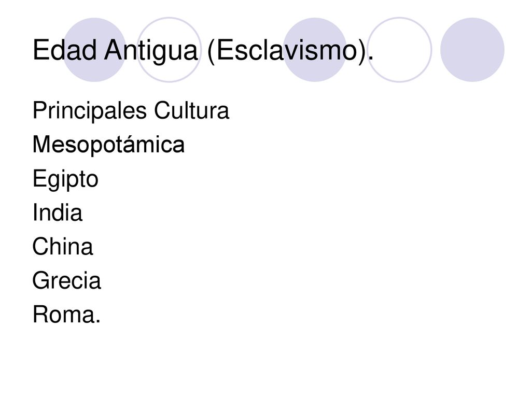Click the slide title 'Edad Antigua (Esclavismo).'
Image resolution: width=531 pixels, height=398 pixels.
pos(203,51)
